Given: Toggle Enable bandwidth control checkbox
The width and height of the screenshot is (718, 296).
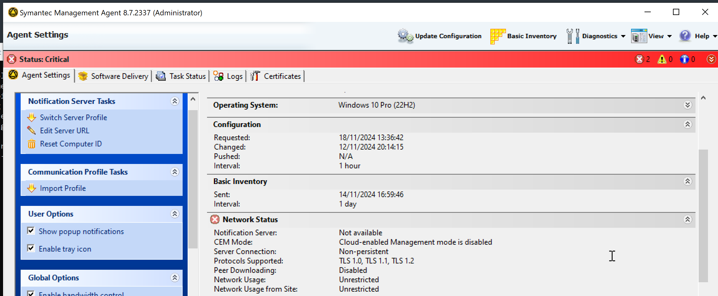Looking at the screenshot, I should 31,294.
